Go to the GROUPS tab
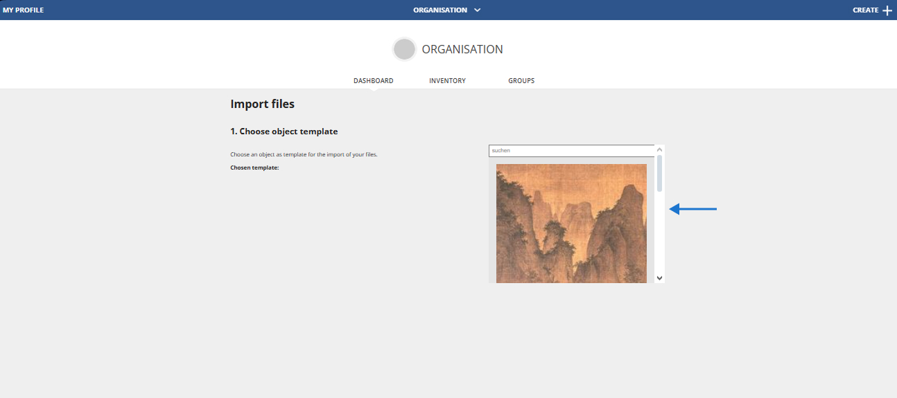Image resolution: width=897 pixels, height=398 pixels. 521,81
